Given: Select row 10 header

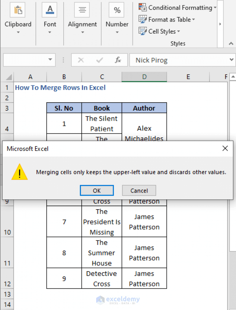Looking at the screenshot, I should (7, 222).
